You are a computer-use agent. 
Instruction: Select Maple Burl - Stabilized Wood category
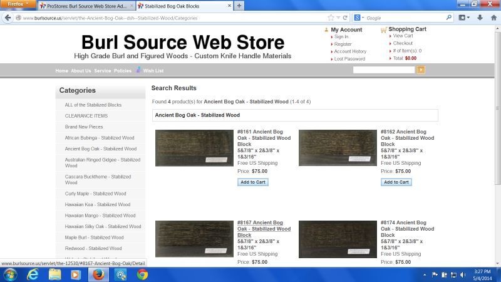point(94,238)
